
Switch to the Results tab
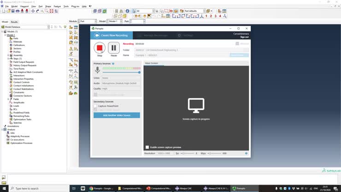click(x=14, y=22)
